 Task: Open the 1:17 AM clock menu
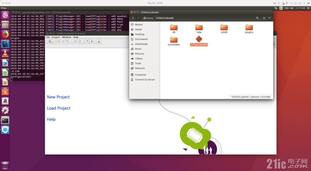pyautogui.click(x=300, y=8)
